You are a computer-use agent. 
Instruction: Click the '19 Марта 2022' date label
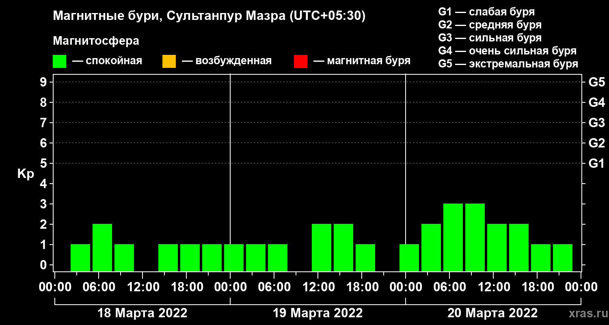(318, 313)
